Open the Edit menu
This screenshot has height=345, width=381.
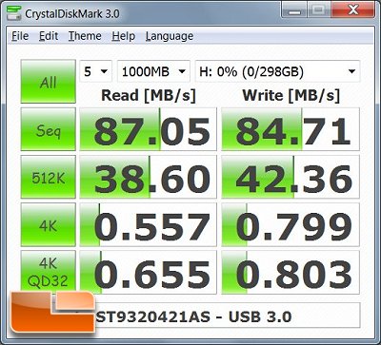coord(49,36)
